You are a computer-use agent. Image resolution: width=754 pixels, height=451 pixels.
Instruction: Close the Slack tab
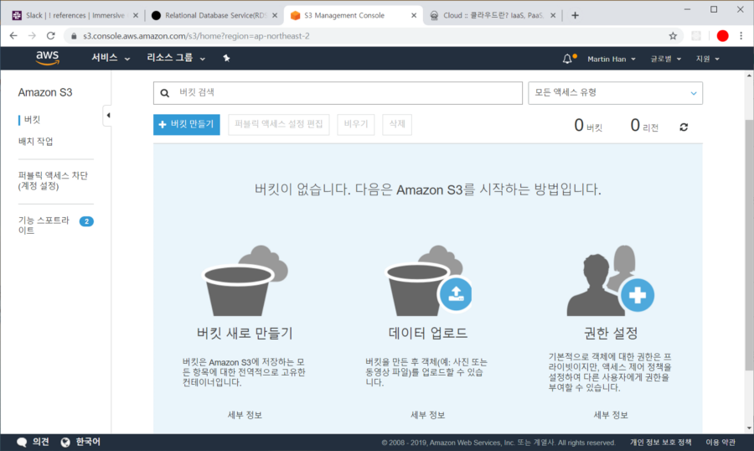(136, 15)
